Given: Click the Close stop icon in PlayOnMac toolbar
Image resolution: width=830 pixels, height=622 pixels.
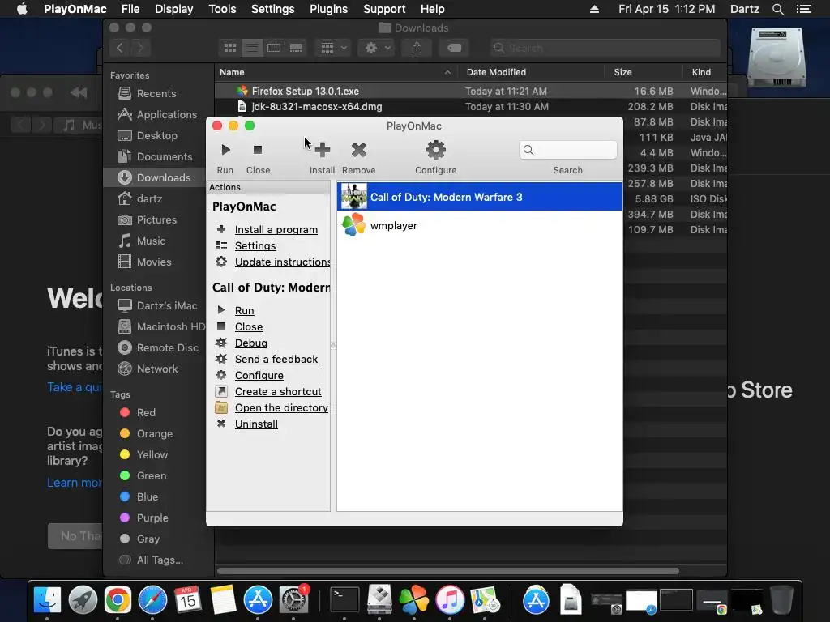Looking at the screenshot, I should (x=258, y=150).
